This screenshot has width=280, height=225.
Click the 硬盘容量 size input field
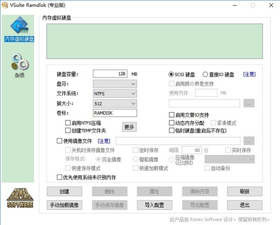coord(111,74)
